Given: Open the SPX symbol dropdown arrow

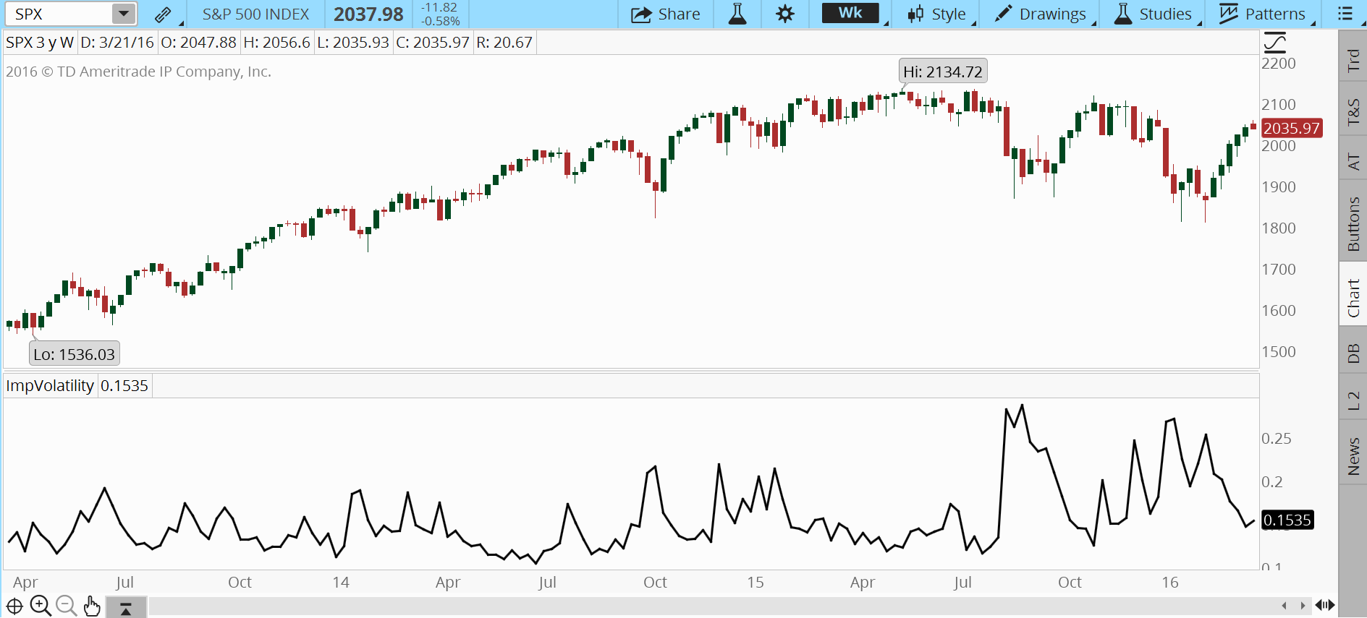Looking at the screenshot, I should 124,14.
